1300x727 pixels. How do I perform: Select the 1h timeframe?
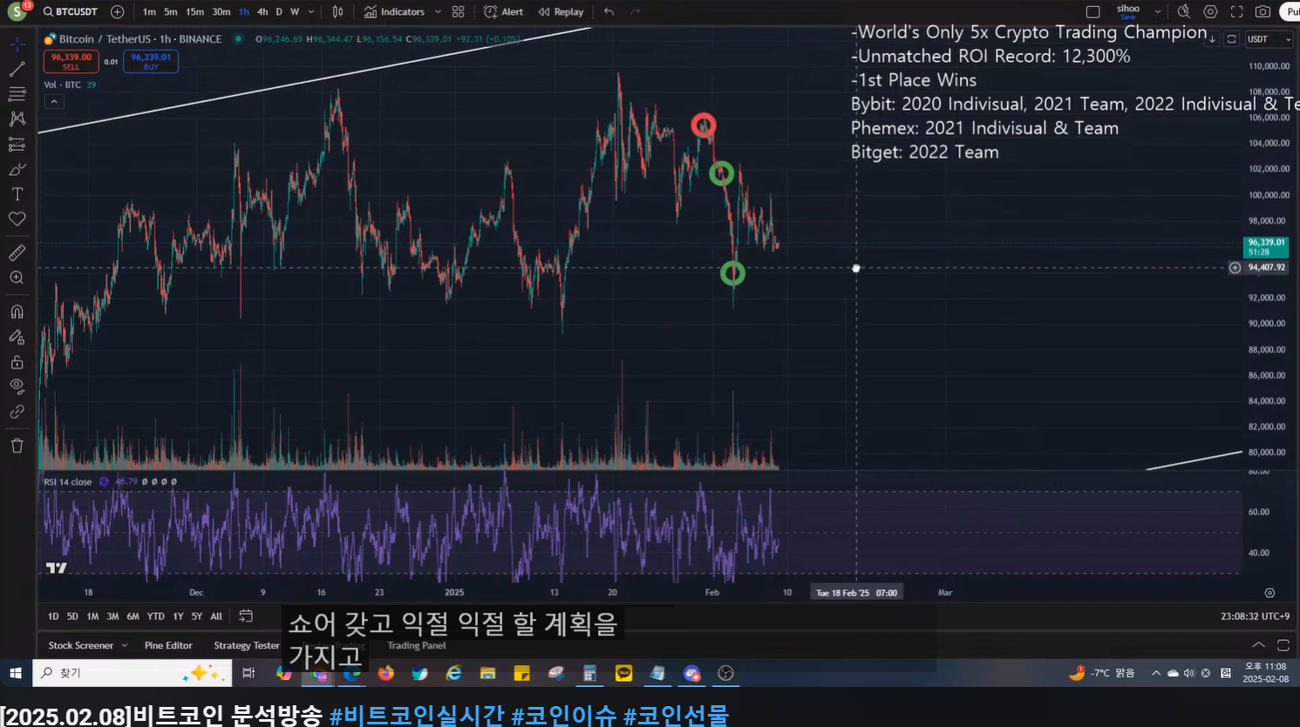tap(244, 12)
